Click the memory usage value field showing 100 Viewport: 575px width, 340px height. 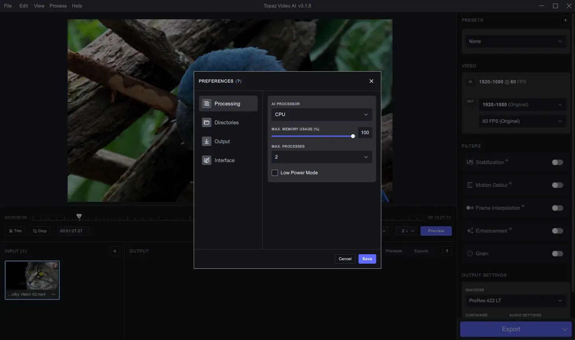[x=365, y=133]
